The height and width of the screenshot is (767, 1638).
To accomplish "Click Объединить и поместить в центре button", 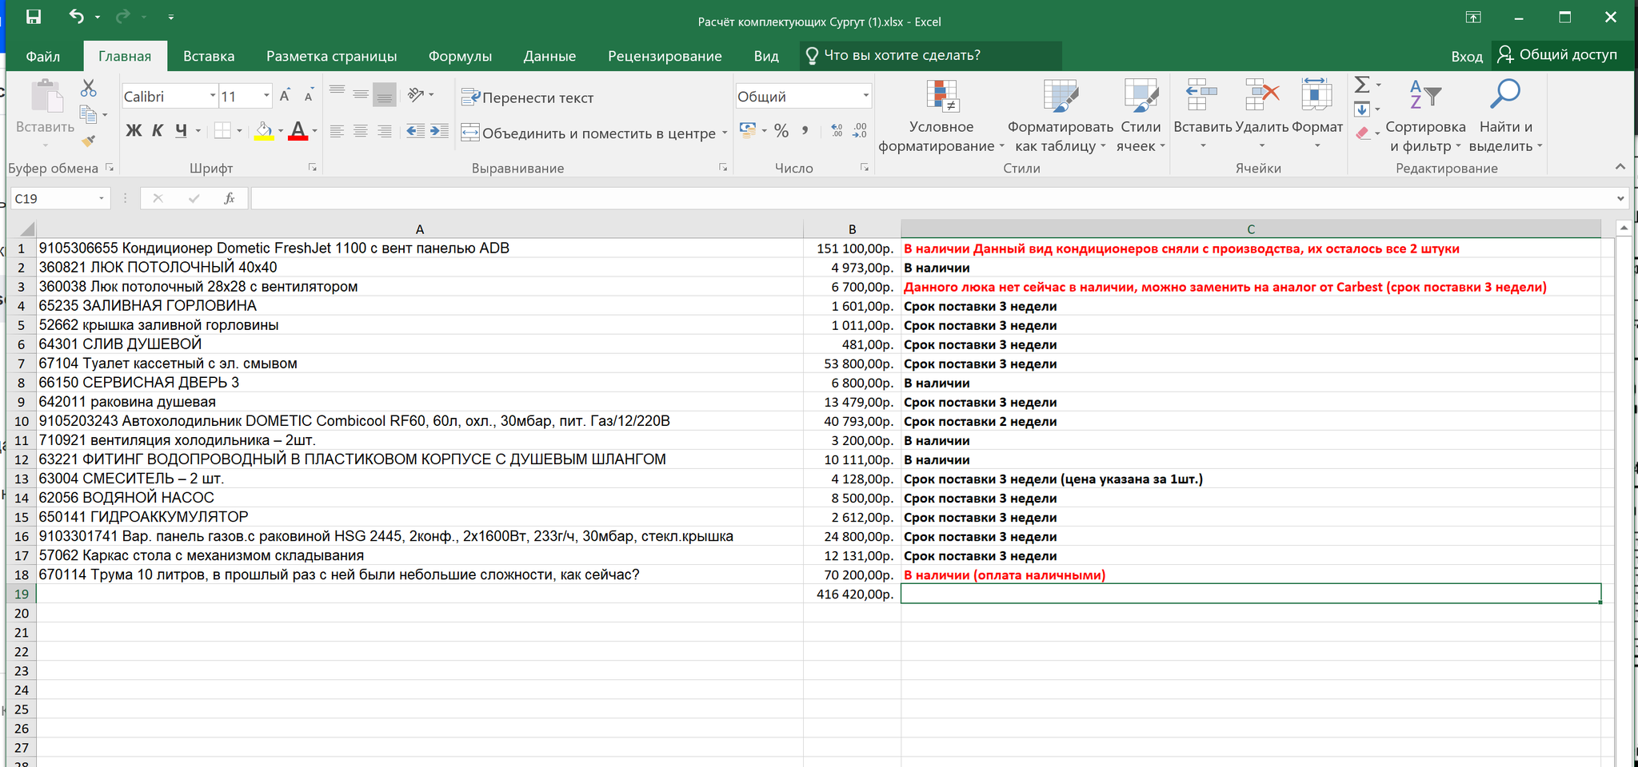I will (x=589, y=133).
